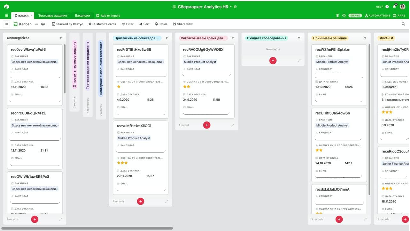Expand the rec0vviWkwq1uPof6 card stack resize icon
The height and width of the screenshot is (231, 410).
[x=61, y=219]
